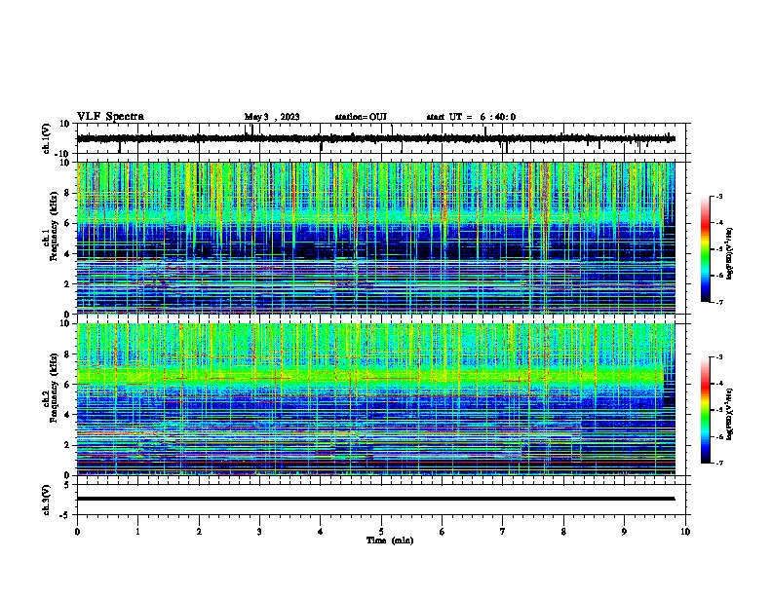Viewport: 772px width, 596px height.
Task: Click the "-5" tick on ch.3(V) axis
Action: [x=66, y=515]
